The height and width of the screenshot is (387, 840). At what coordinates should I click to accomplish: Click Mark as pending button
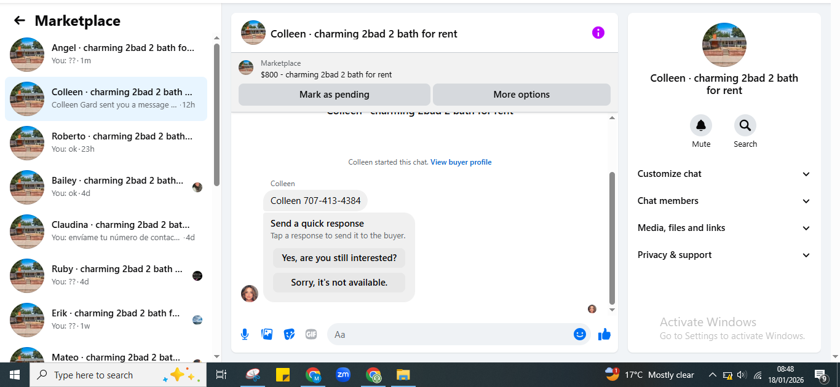click(x=335, y=95)
